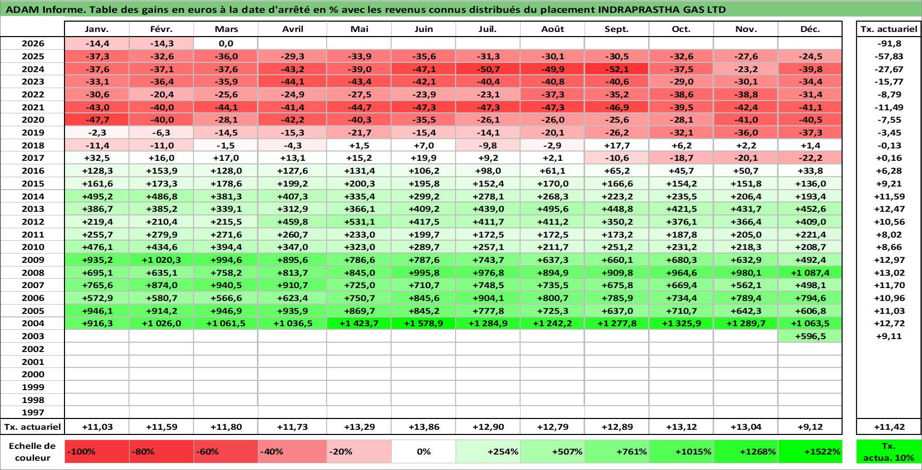Select the empty Janv. 2003 cell
The height and width of the screenshot is (470, 922).
pyautogui.click(x=97, y=336)
